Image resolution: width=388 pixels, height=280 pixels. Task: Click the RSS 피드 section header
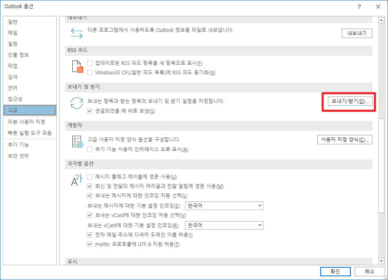219,50
